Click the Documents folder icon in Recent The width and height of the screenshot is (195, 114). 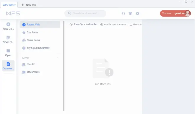pyautogui.click(x=24, y=72)
